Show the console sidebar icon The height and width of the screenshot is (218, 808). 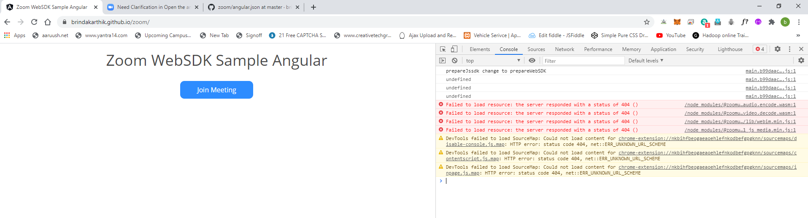[442, 61]
